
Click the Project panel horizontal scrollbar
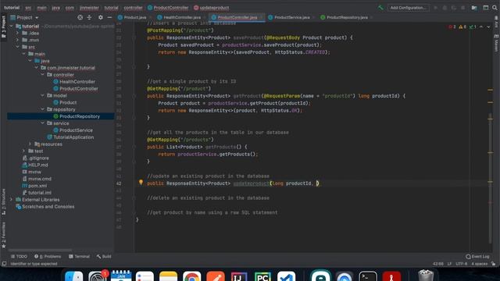click(x=40, y=250)
